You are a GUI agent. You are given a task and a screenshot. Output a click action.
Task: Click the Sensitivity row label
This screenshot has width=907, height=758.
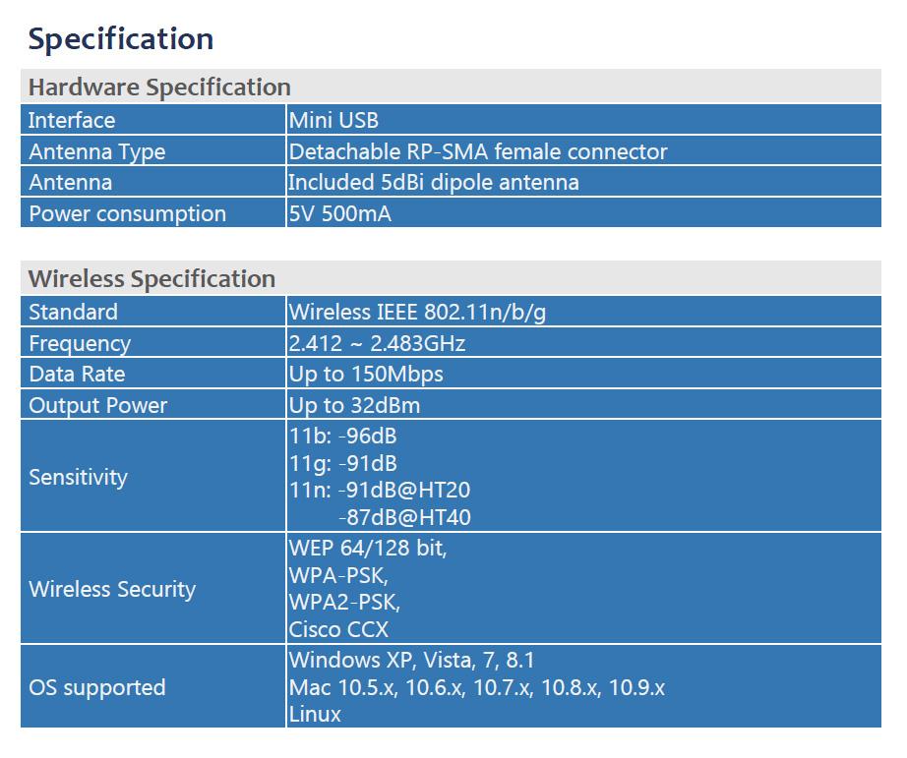[79, 477]
